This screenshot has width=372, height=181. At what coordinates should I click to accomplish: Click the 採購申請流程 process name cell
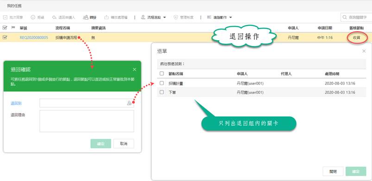coord(66,37)
